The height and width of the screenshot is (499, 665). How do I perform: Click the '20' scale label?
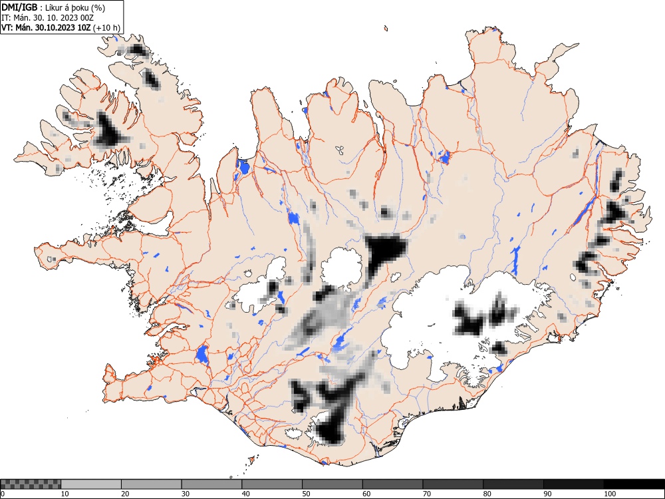[125, 494]
